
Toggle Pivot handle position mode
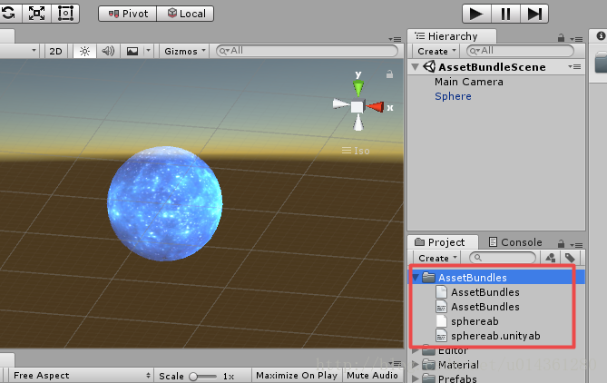coord(128,14)
